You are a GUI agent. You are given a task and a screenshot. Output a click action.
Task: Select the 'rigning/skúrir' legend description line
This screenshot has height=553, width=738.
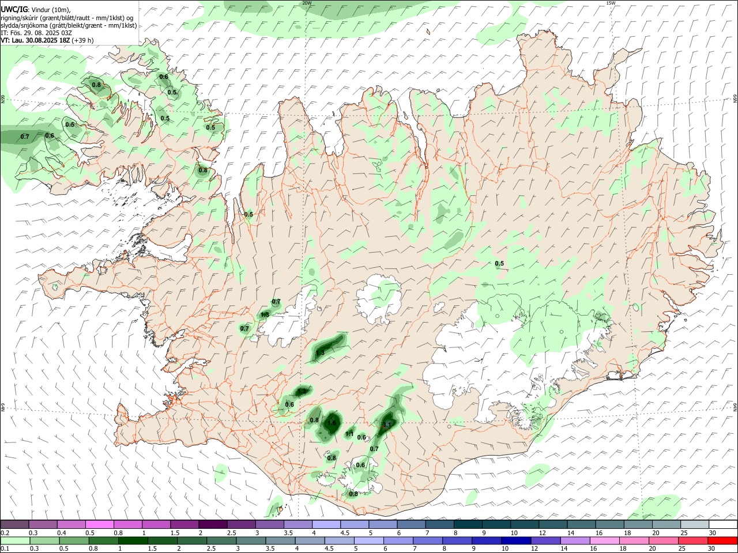[x=67, y=18]
